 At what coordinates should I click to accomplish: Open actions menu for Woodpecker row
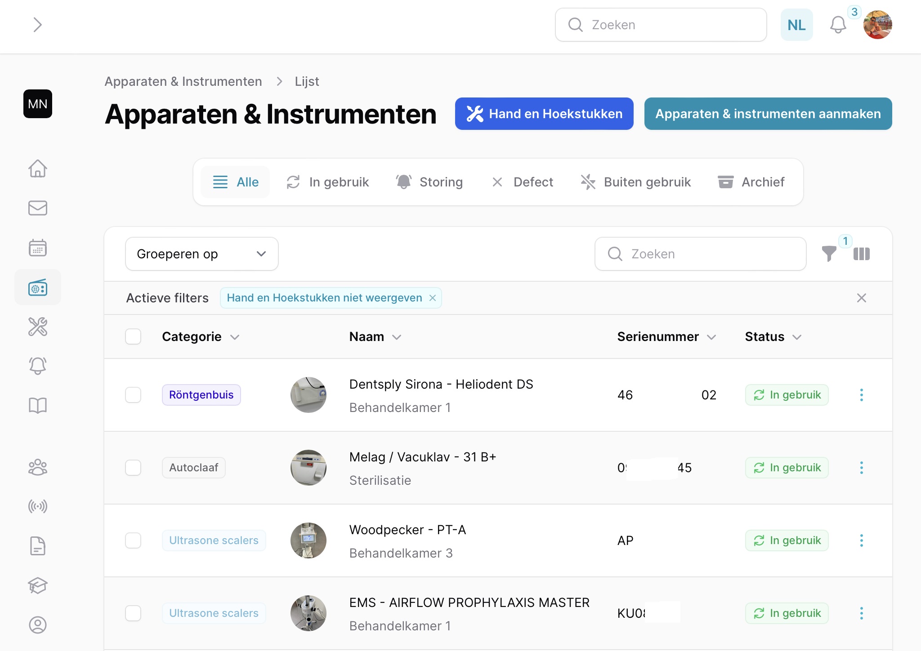(861, 540)
